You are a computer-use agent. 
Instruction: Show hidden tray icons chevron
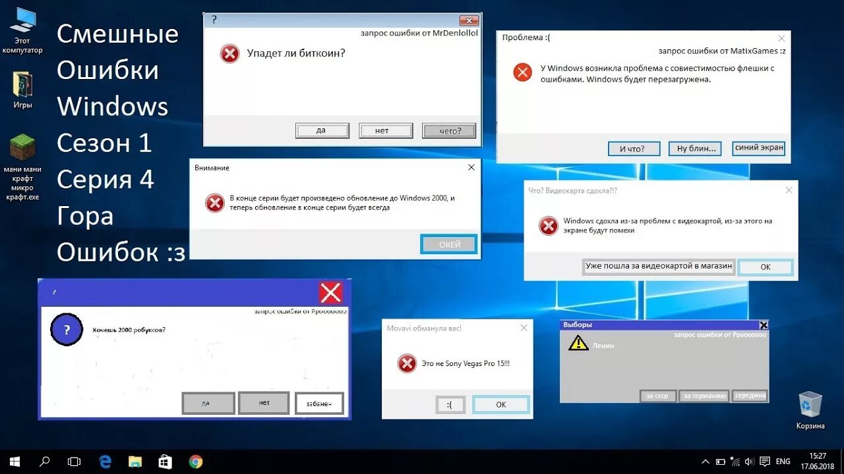pyautogui.click(x=706, y=461)
